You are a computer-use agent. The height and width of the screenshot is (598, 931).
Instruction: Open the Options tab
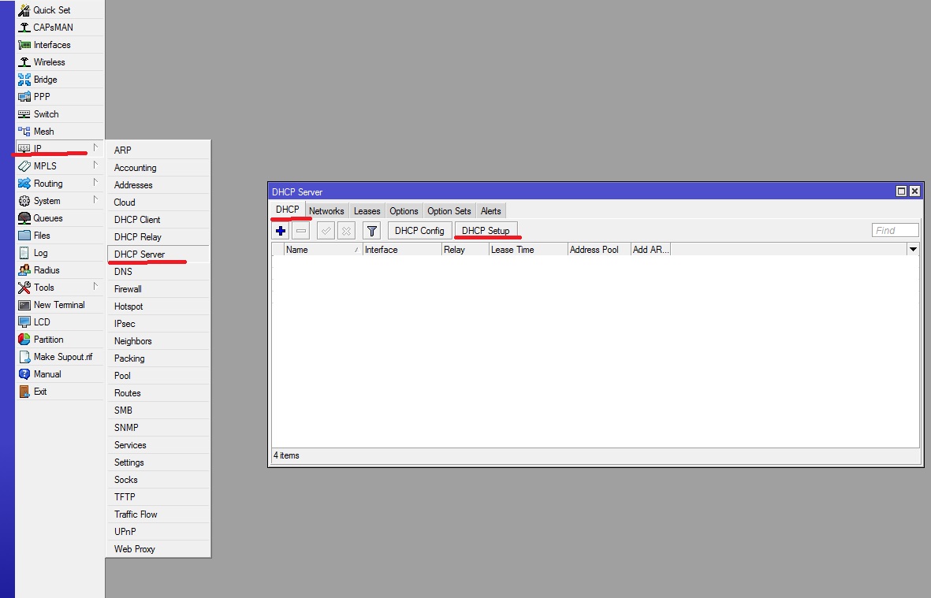click(404, 210)
